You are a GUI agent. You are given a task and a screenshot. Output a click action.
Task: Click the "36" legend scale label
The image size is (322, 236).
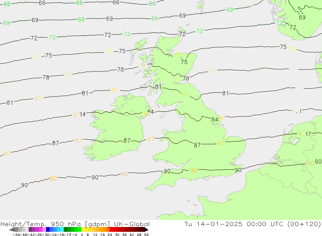point(124,234)
